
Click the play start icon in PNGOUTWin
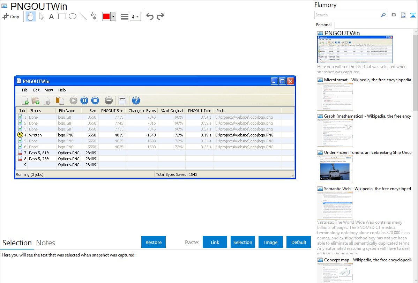tap(73, 100)
